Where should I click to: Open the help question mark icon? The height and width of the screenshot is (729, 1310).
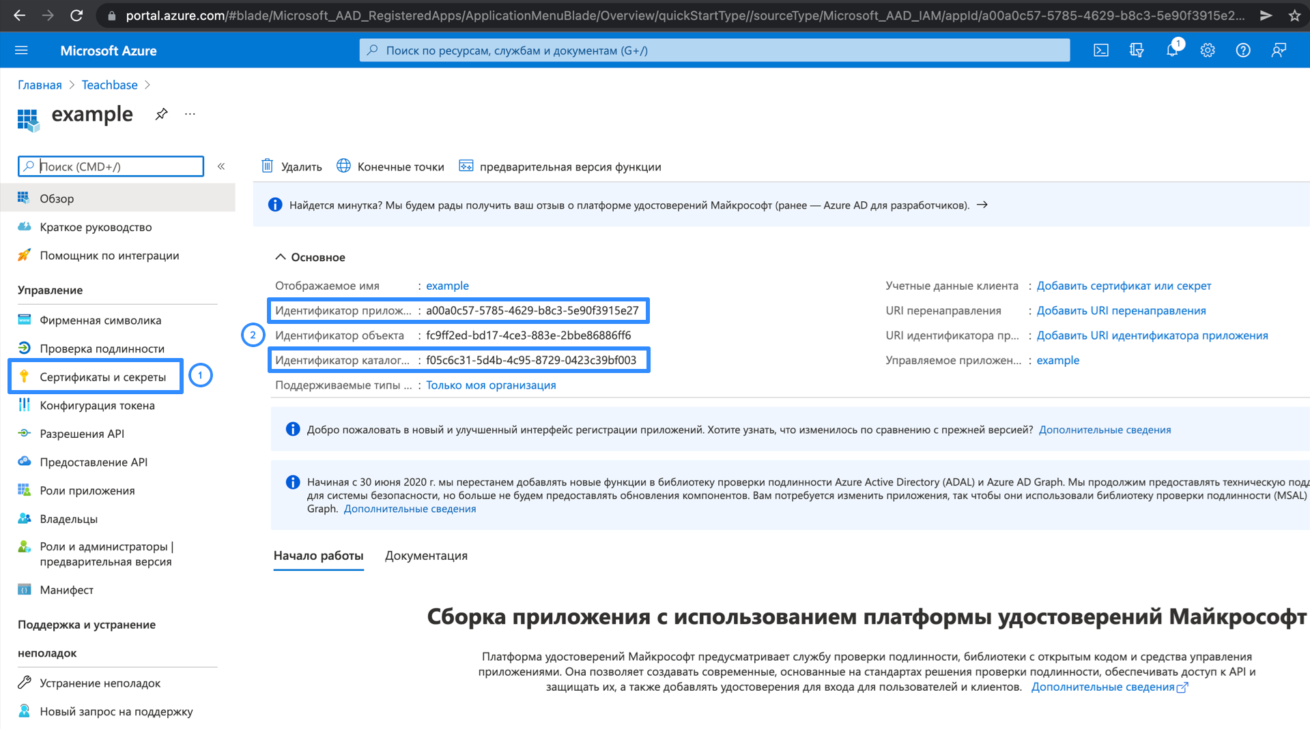tap(1243, 50)
